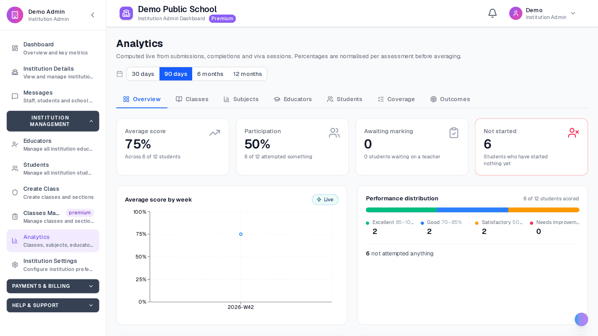Screen dimensions: 598x336
Task: Click the Dashboard sidebar icon
Action: point(15,48)
